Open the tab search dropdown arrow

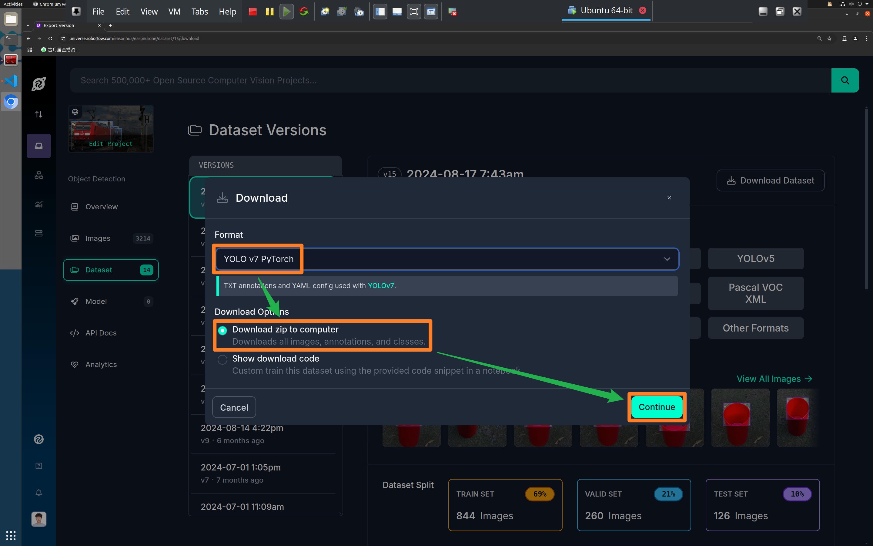point(28,25)
